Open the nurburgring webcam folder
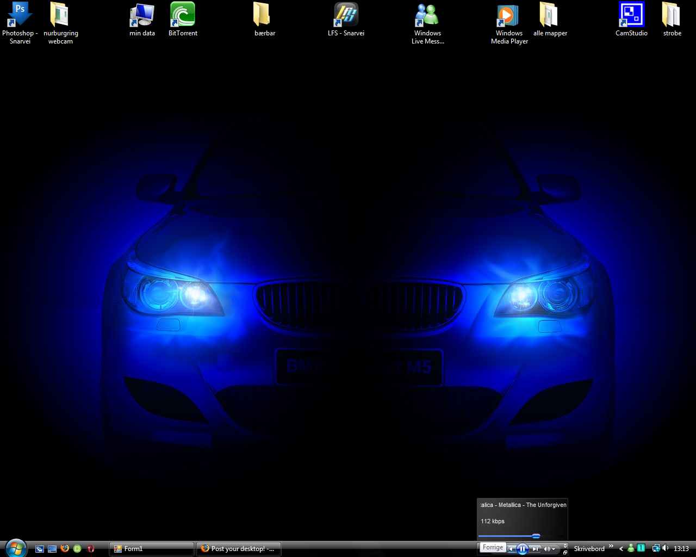The image size is (696, 557). click(x=60, y=23)
